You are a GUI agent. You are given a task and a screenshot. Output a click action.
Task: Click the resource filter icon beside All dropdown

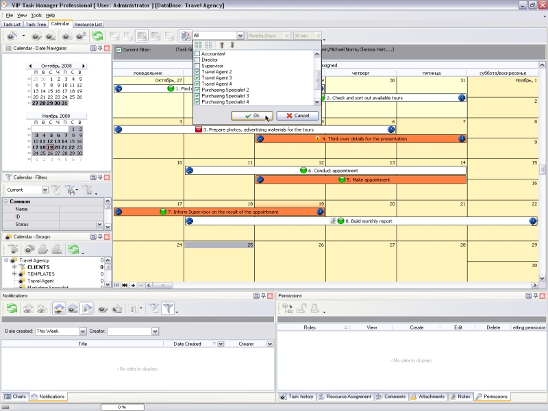(185, 36)
